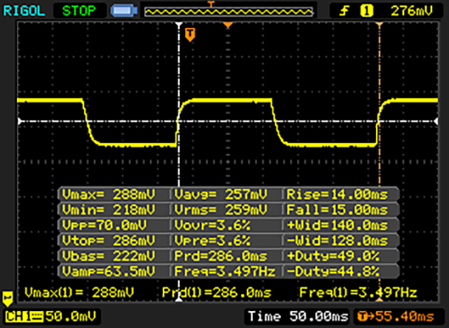Click the white vertical cursor top handle
The height and width of the screenshot is (328, 449).
click(179, 25)
